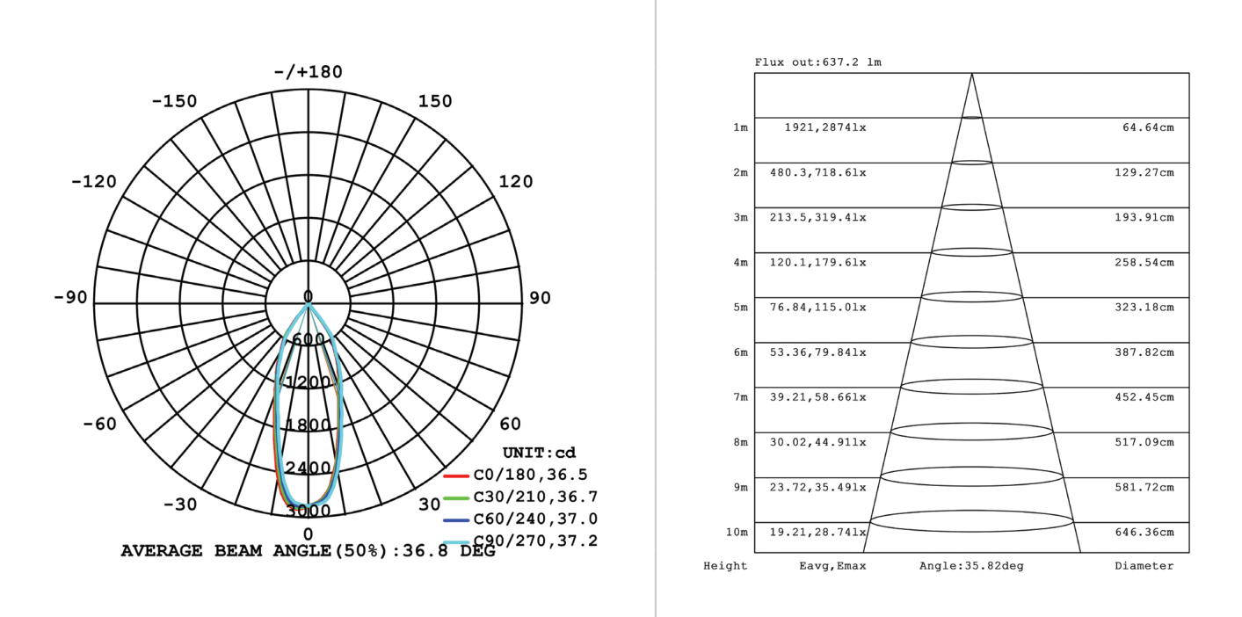
Task: Click the "1m" height row label
Action: pos(740,127)
